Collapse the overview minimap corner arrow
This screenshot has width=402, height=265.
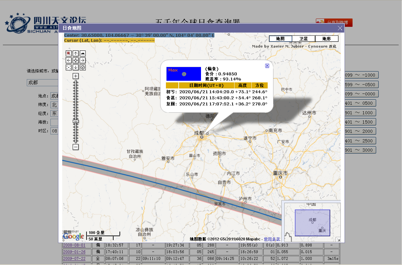coord(338,239)
